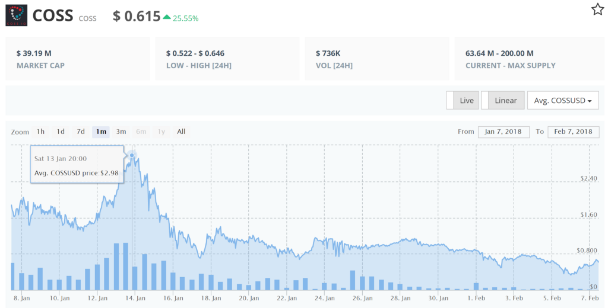Click the green price-up arrow
This screenshot has height=308, width=608.
[167, 17]
